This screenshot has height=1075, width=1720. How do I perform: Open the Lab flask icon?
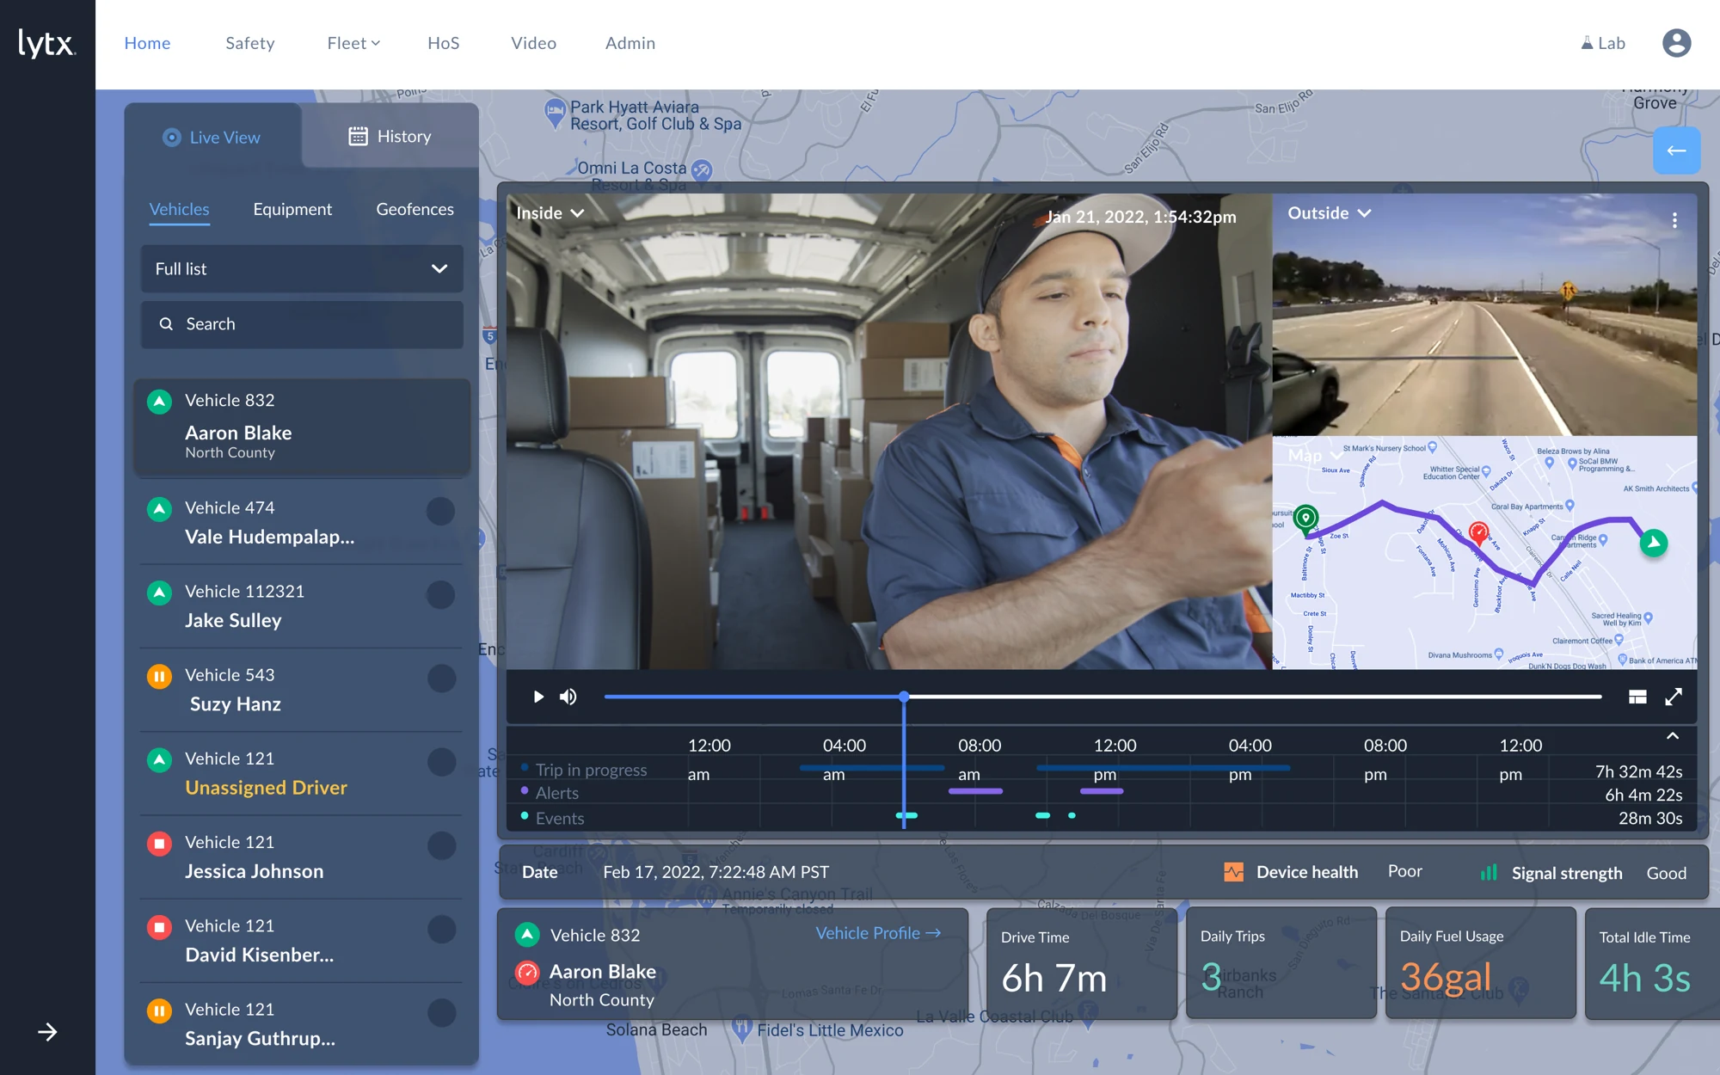tap(1587, 43)
